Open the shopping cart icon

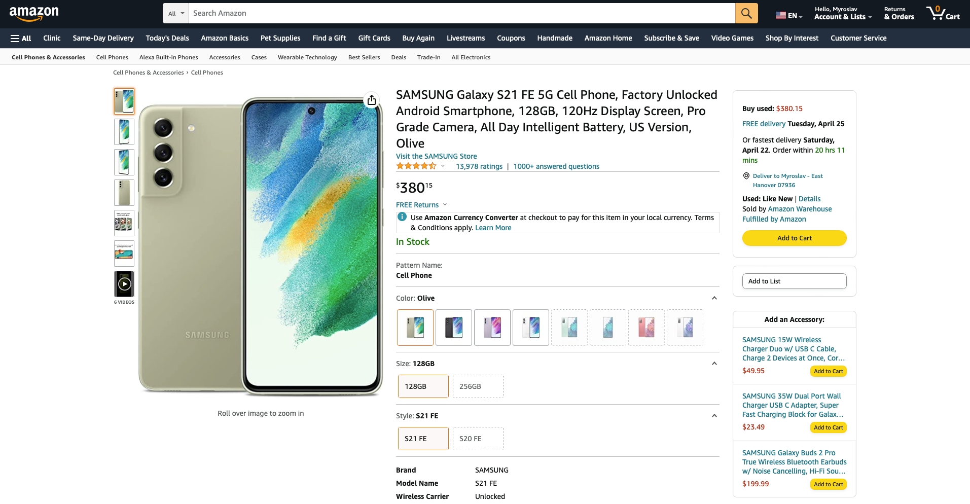pyautogui.click(x=943, y=13)
